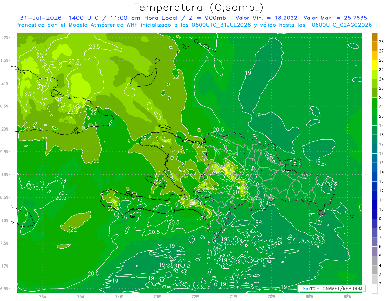Click the 76W longitude axis label
Image resolution: width=390 pixels, height=301 pixels.
pos(43,297)
